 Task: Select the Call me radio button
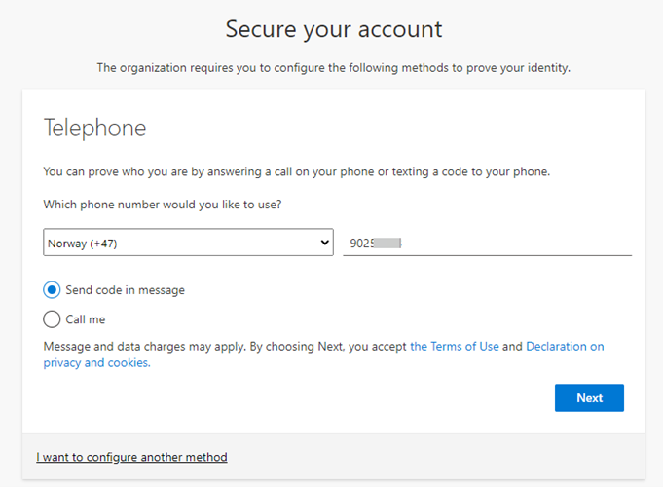click(52, 319)
